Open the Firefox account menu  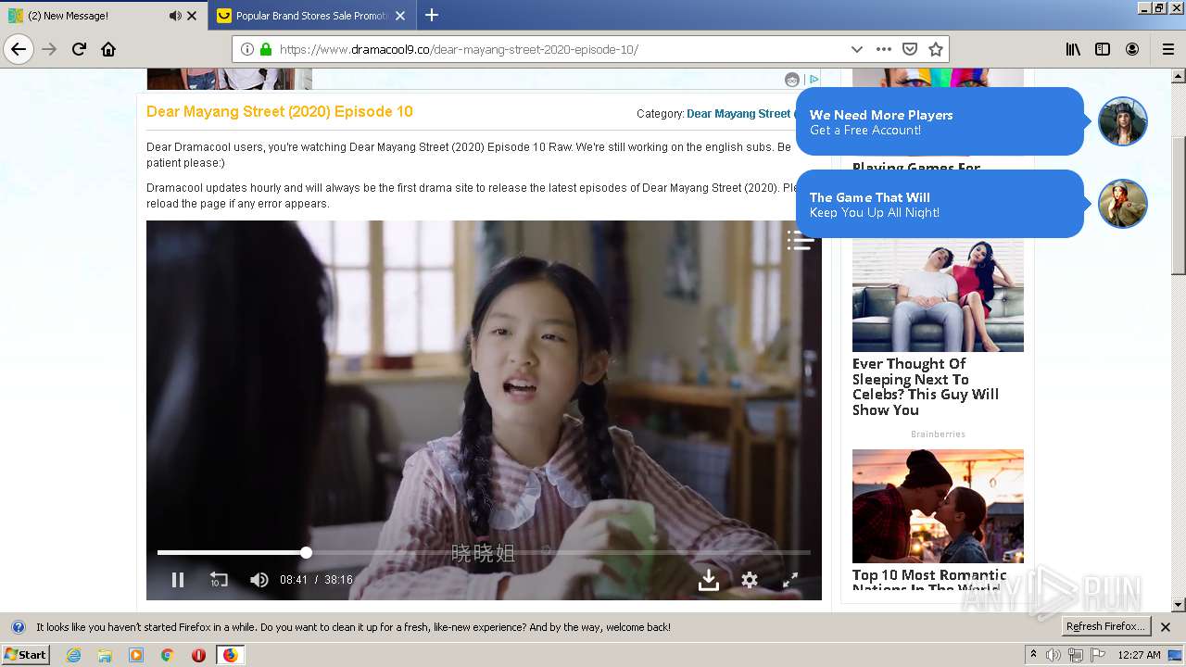pos(1132,49)
